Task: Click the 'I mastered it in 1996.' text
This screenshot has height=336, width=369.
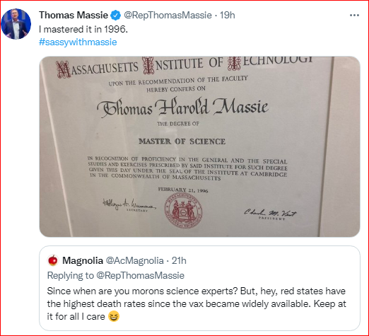Action: pyautogui.click(x=83, y=29)
